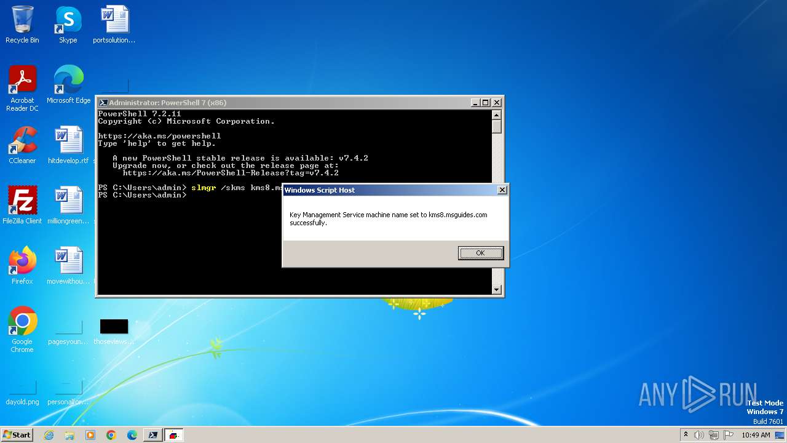Open the clock showing 10:49 AM
Image resolution: width=787 pixels, height=443 pixels.
click(756, 435)
